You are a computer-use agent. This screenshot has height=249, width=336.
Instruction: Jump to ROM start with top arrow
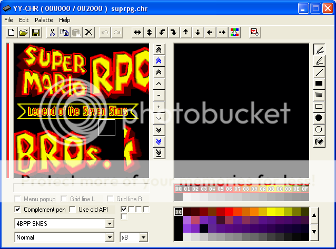pyautogui.click(x=159, y=49)
